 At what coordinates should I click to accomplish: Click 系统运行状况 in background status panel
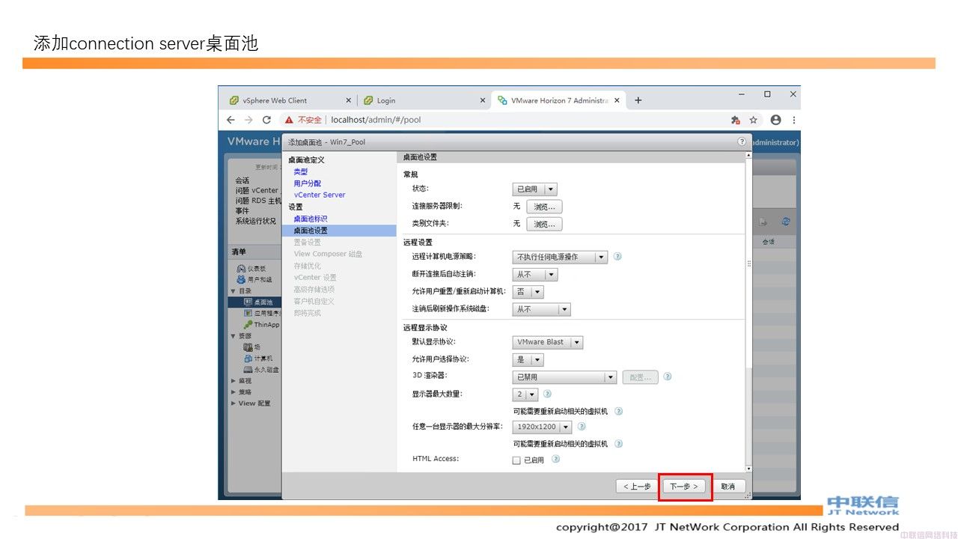coord(256,221)
